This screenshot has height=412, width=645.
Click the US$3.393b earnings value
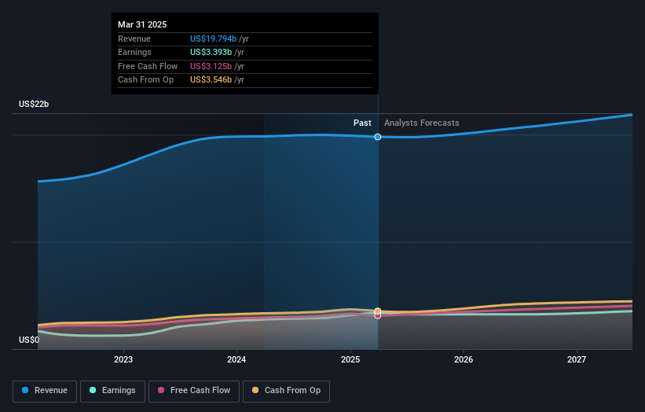[x=211, y=52]
